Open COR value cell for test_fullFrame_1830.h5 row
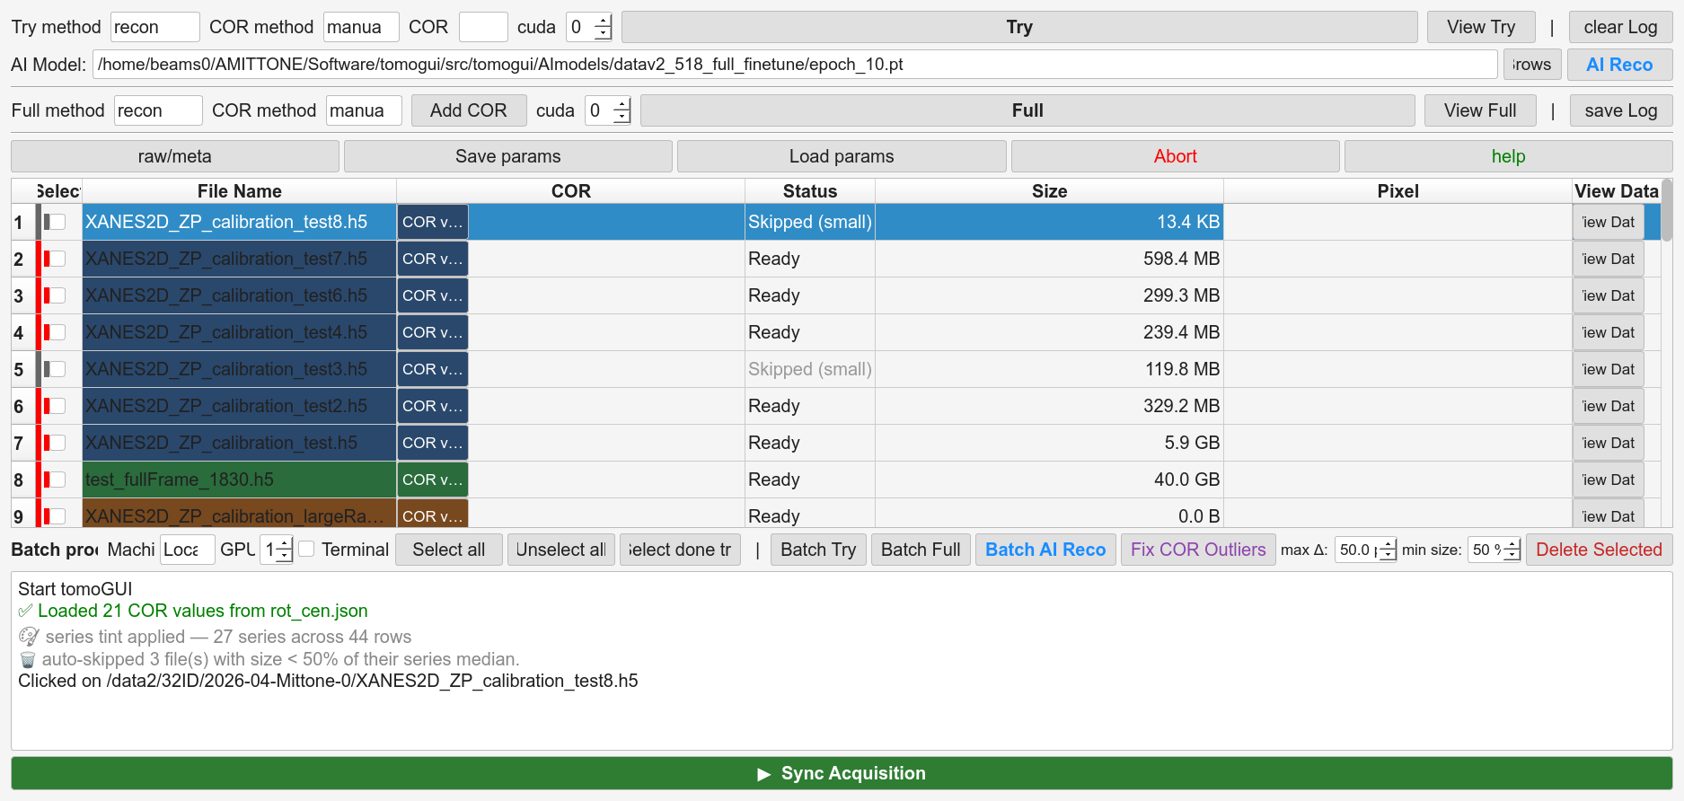 tap(433, 480)
